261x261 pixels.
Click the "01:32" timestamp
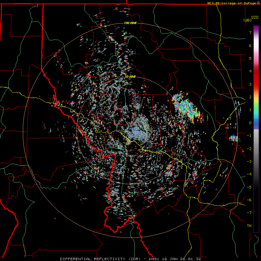coord(194,259)
